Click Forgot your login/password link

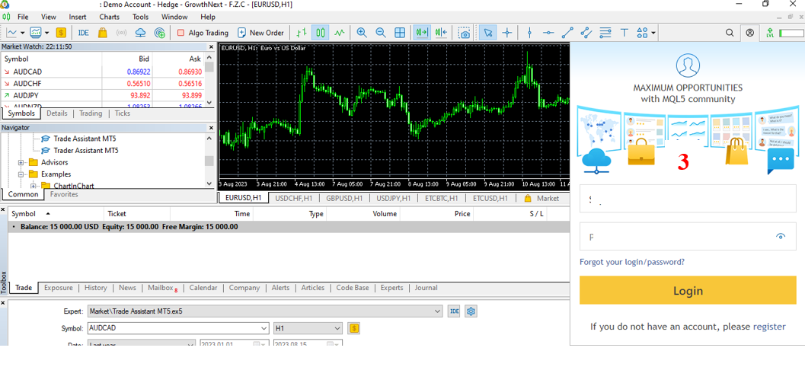(632, 262)
